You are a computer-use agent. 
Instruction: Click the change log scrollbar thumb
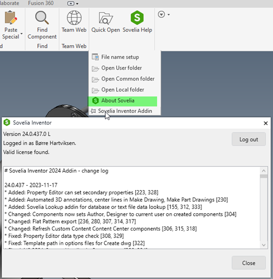click(x=264, y=176)
